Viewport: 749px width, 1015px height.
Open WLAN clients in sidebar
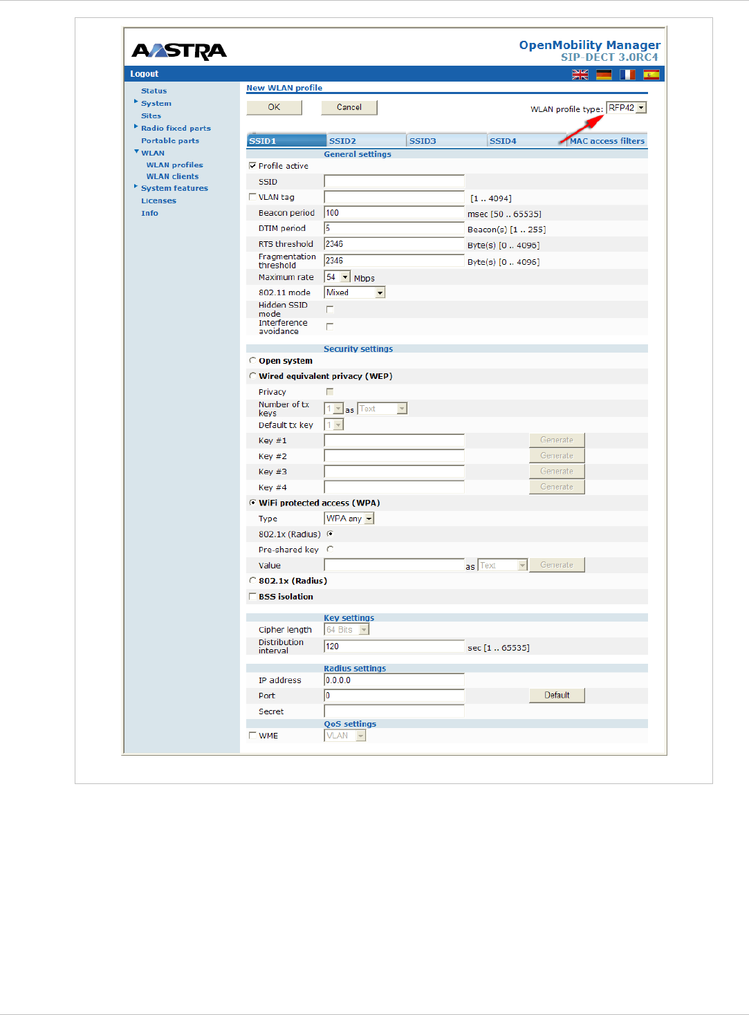point(172,177)
